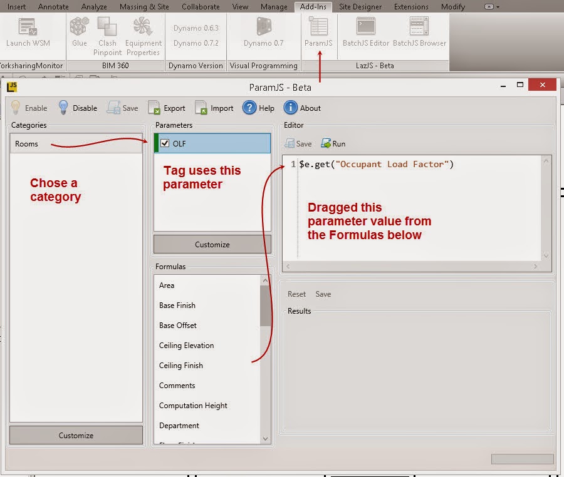Switch to the Analyze ribbon tab

click(94, 6)
